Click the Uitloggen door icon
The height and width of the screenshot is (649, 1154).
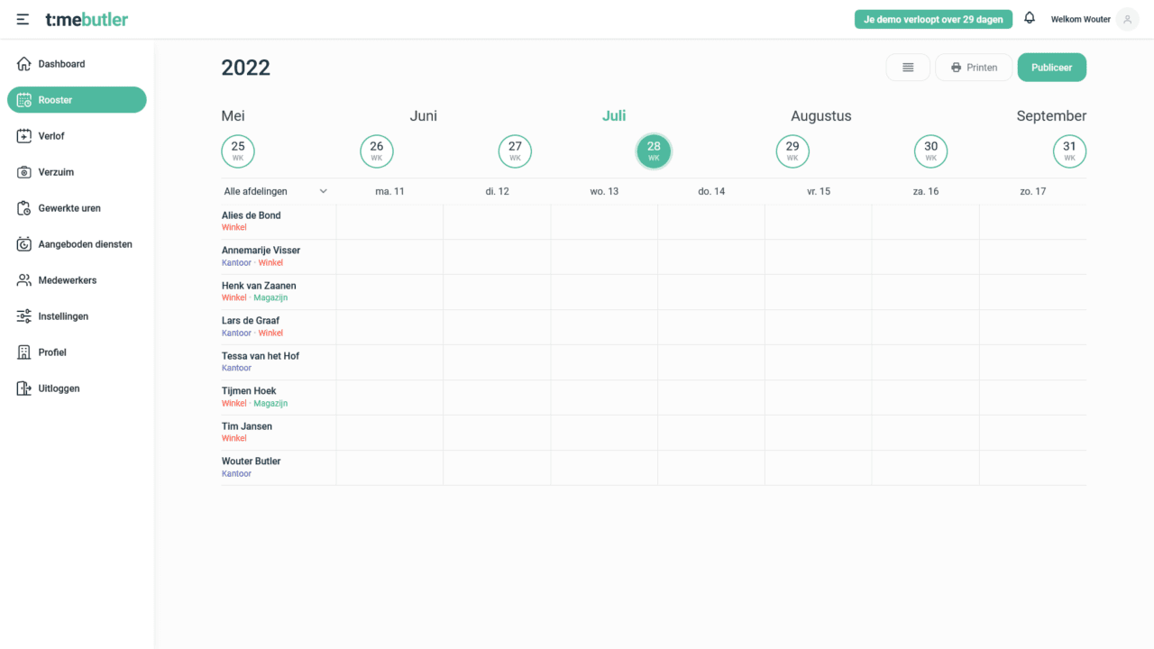24,388
